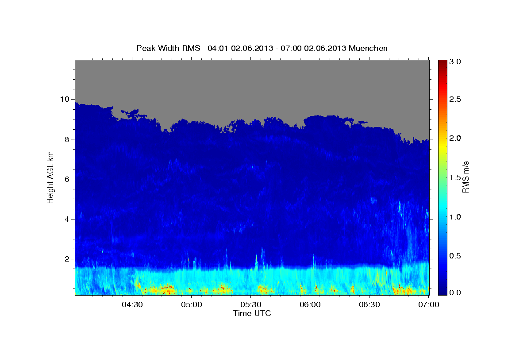
Task: Click the height tick label 8
Action: point(68,139)
